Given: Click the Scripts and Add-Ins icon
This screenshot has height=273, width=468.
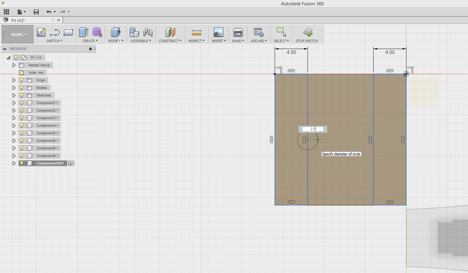Looking at the screenshot, I should pos(259,32).
